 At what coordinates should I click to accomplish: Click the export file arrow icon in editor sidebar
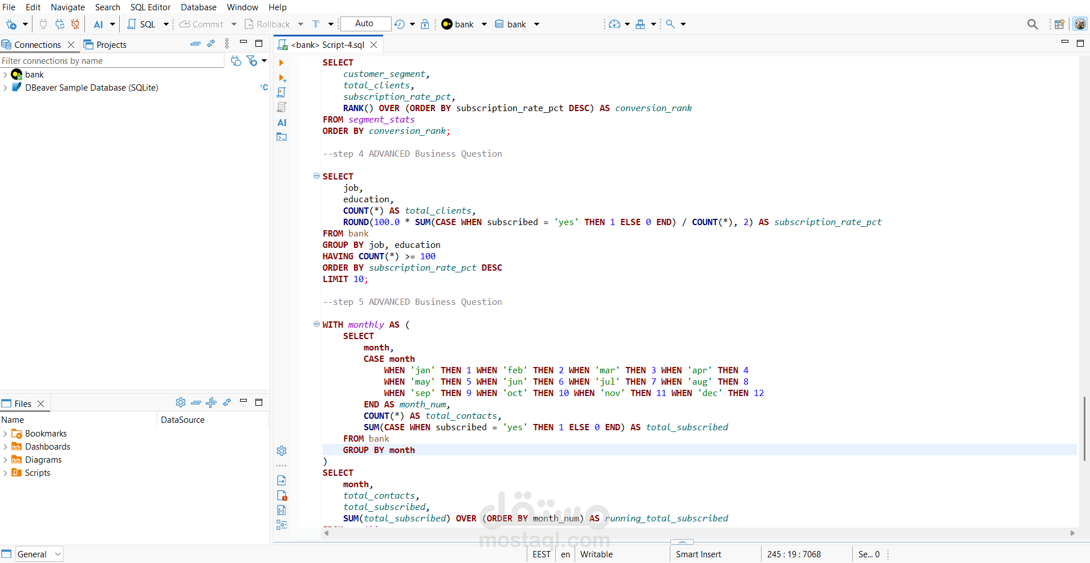tap(282, 480)
